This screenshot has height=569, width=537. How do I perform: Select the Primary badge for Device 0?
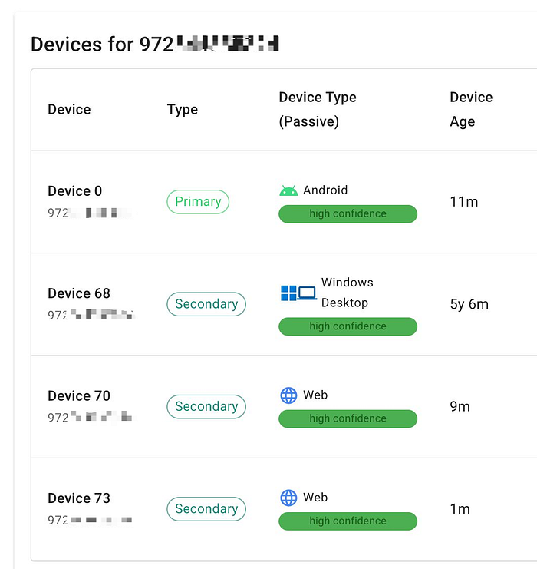pyautogui.click(x=198, y=202)
